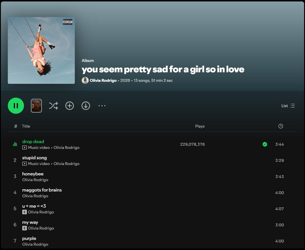Image resolution: width=305 pixels, height=250 pixels.
Task: Pause playback with the green button
Action: click(16, 106)
